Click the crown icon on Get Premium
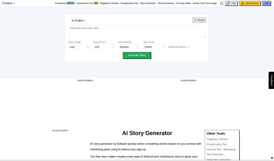The height and width of the screenshot is (161, 274). (242, 3)
